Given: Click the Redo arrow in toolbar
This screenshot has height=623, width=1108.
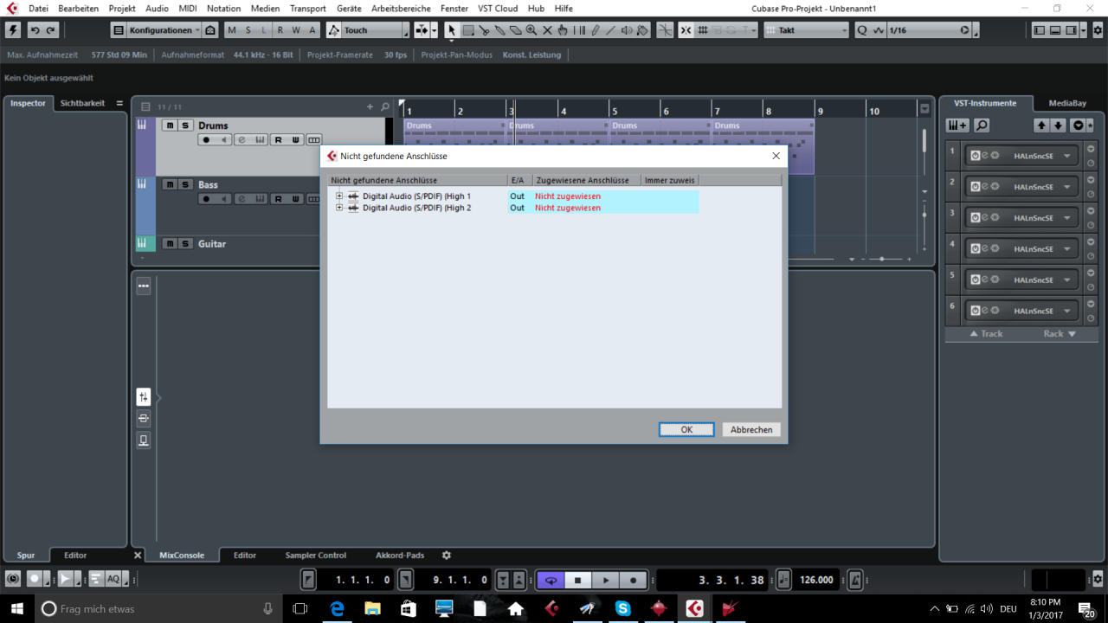Looking at the screenshot, I should pyautogui.click(x=51, y=30).
